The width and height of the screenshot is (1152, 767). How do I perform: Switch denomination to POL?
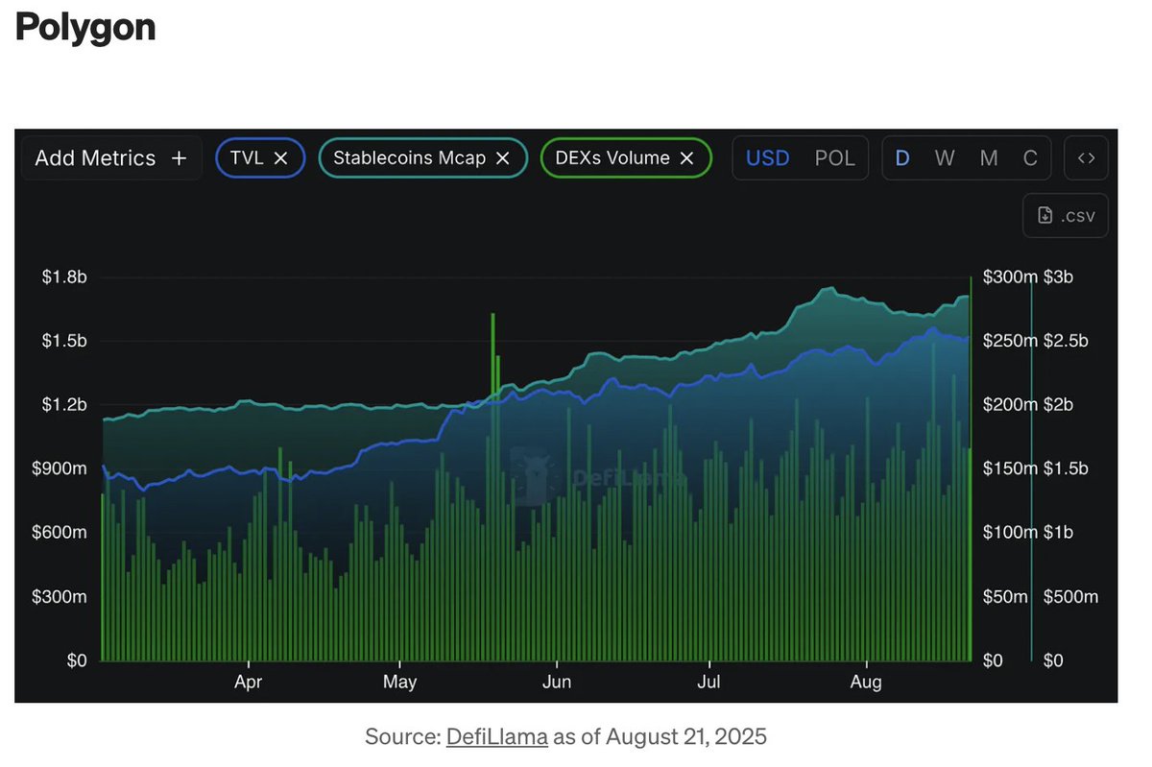point(835,158)
